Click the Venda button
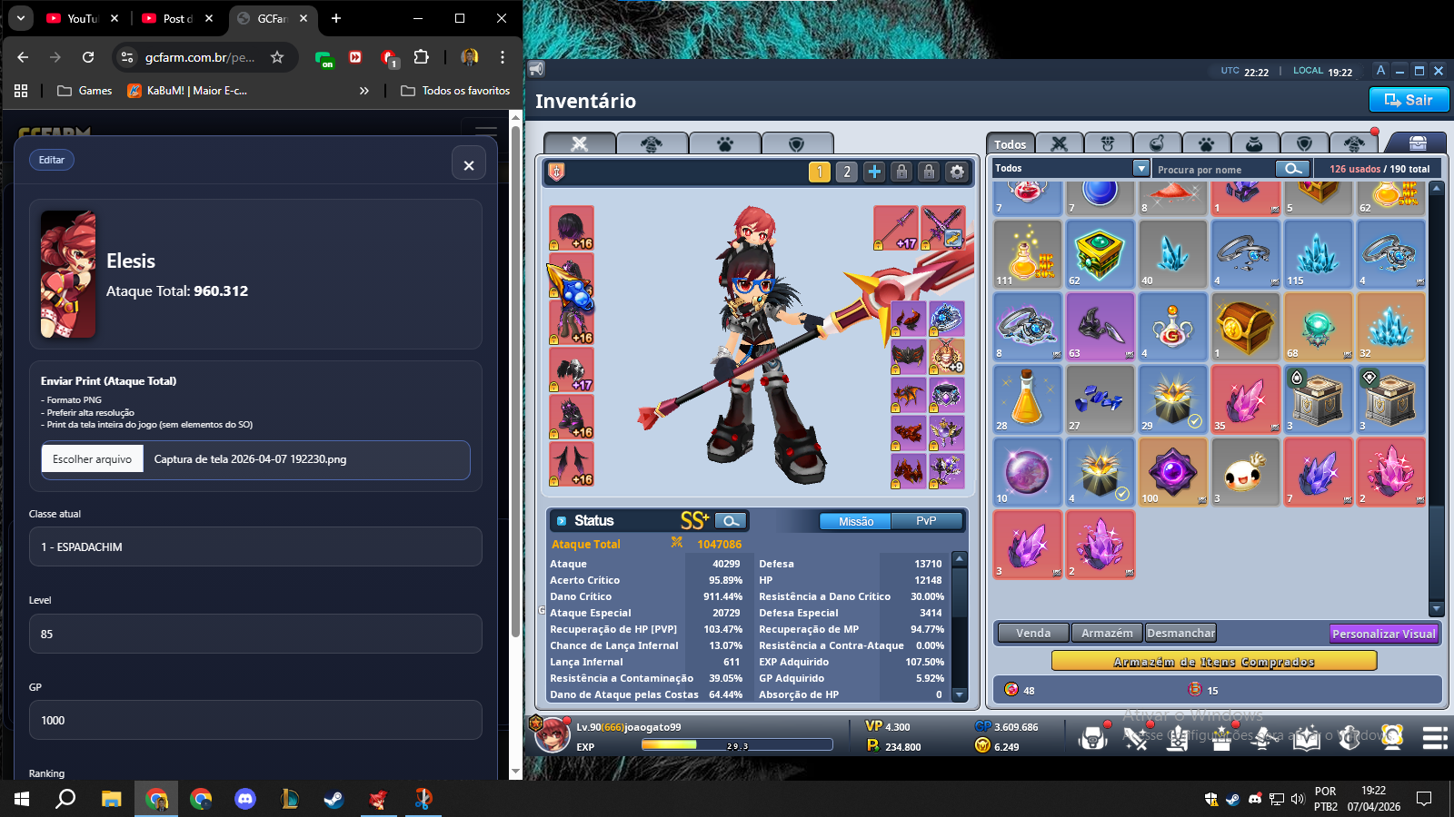This screenshot has height=817, width=1454. [1033, 633]
